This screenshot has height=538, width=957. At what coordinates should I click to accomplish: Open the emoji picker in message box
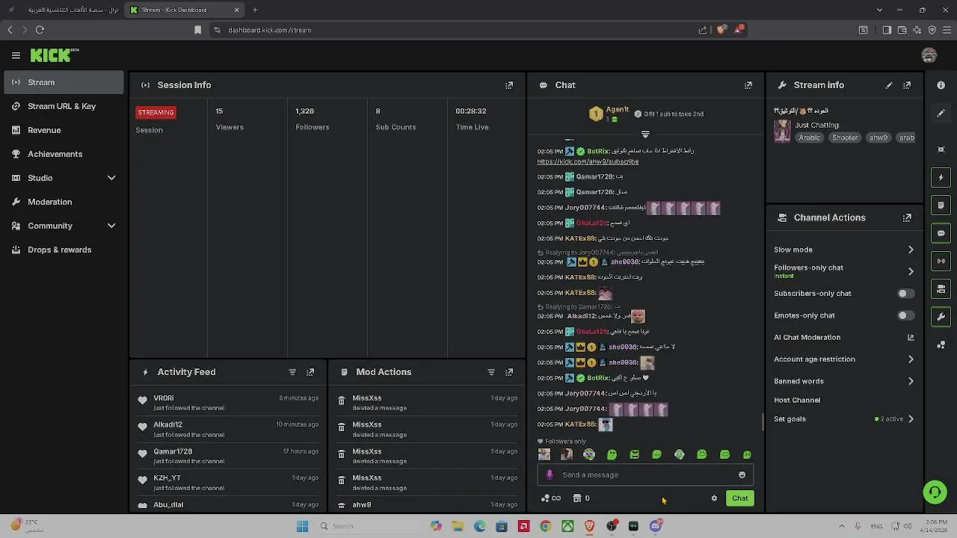[742, 474]
